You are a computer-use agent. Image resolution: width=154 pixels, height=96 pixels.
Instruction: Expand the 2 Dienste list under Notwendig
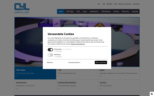click(58, 51)
